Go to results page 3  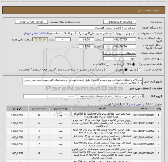127,104
